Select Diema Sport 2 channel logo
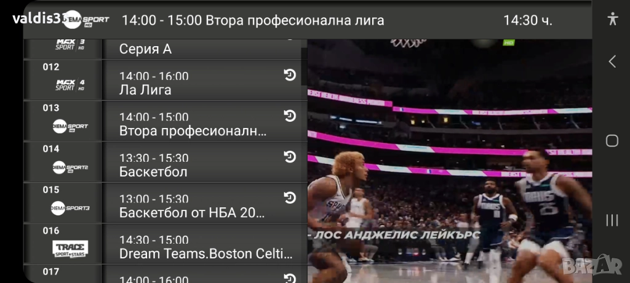Viewport: 630px width, 283px height. [x=70, y=167]
